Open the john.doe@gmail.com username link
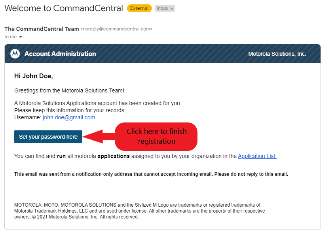The height and width of the screenshot is (239, 334). [x=69, y=117]
